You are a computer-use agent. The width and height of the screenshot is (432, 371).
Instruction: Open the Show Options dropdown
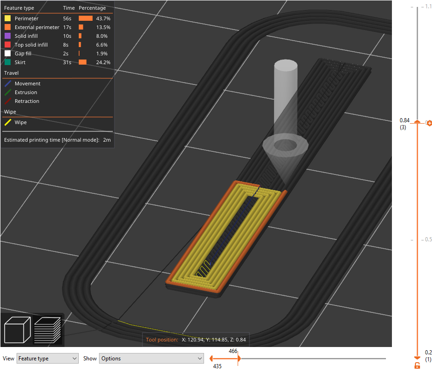[x=151, y=358]
